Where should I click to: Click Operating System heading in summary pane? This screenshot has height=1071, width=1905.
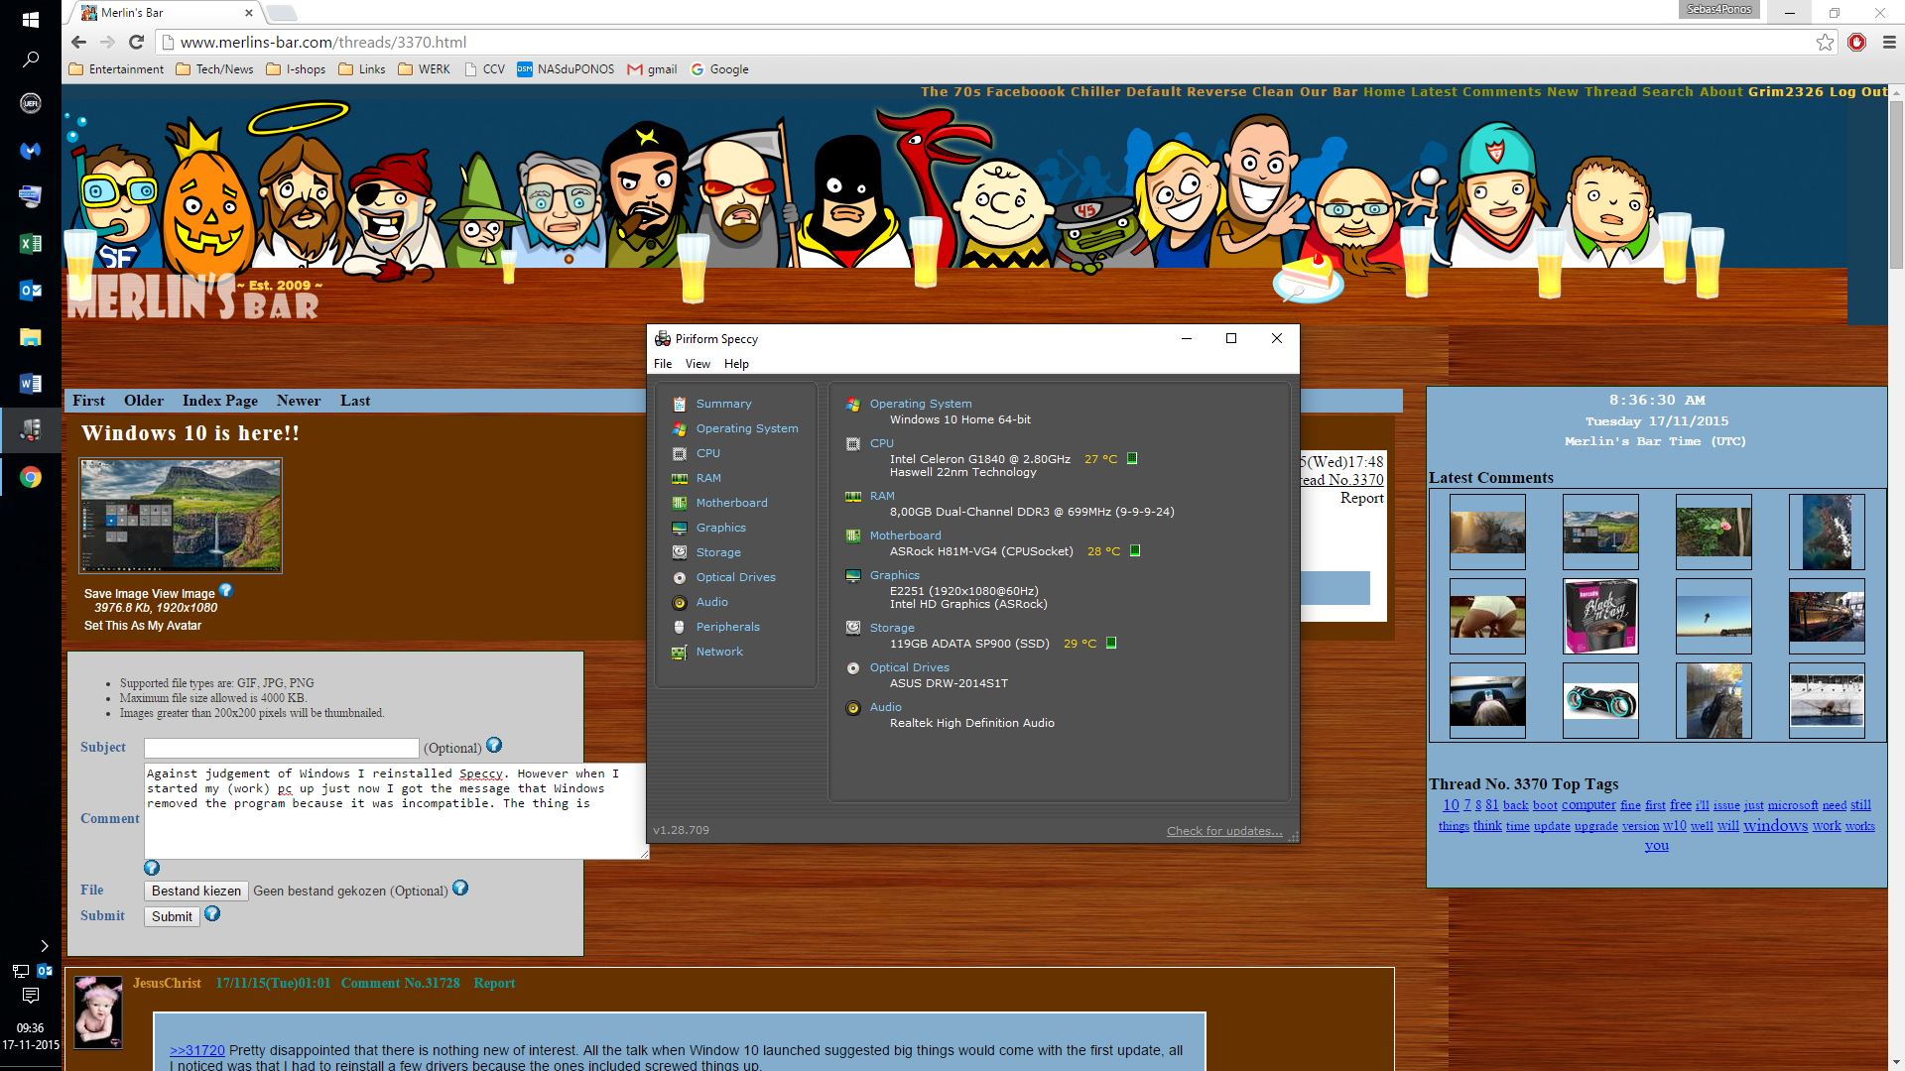pyautogui.click(x=921, y=404)
